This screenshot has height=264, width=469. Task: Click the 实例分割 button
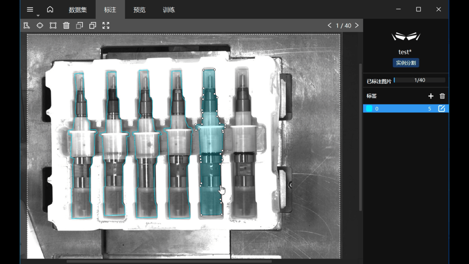[x=405, y=63]
